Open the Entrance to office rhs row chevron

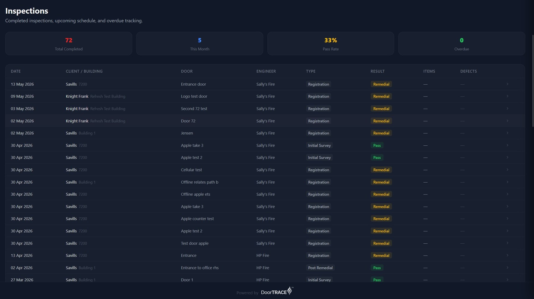tap(507, 268)
